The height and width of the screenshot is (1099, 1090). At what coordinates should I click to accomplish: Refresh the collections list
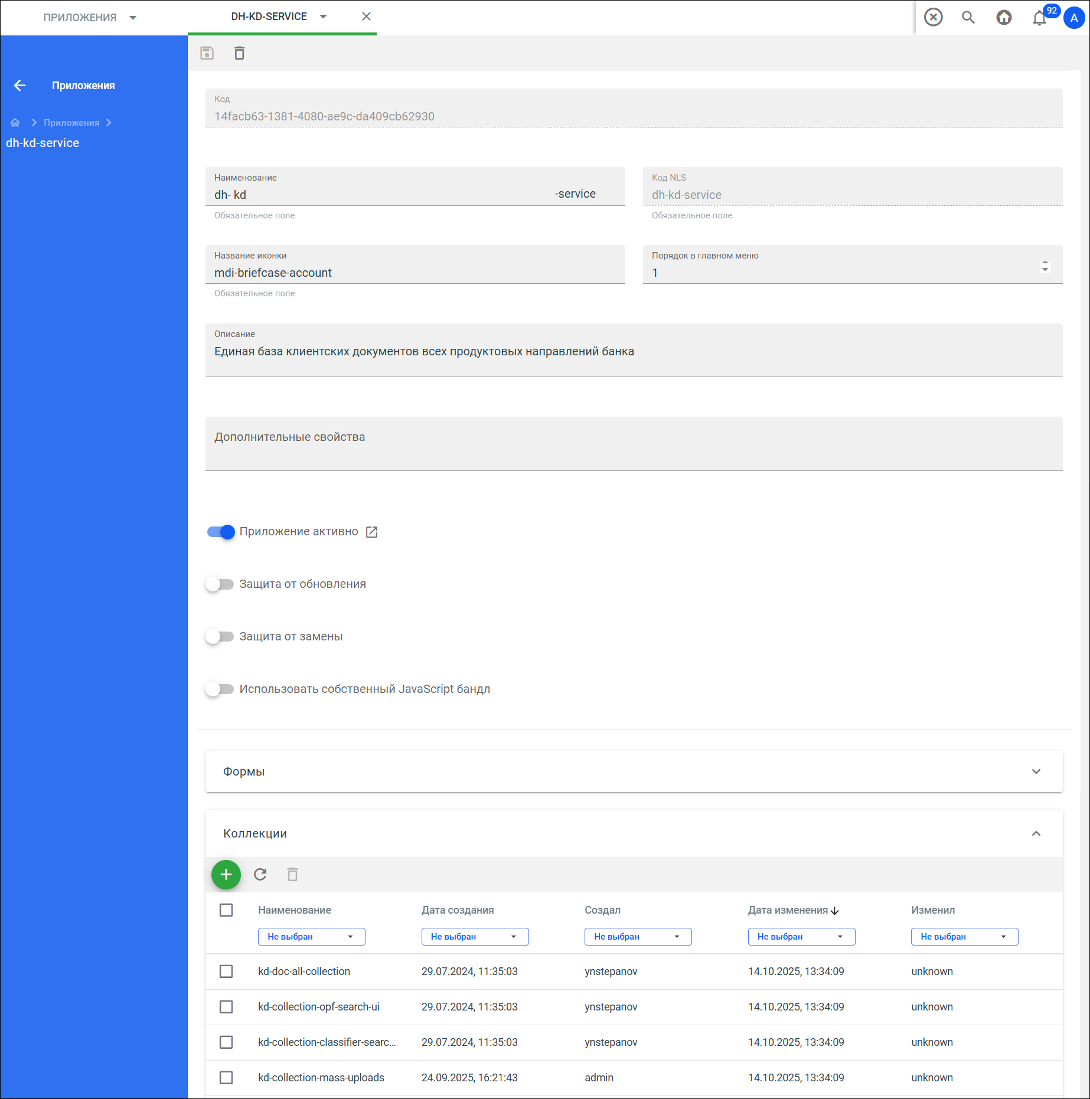click(260, 874)
